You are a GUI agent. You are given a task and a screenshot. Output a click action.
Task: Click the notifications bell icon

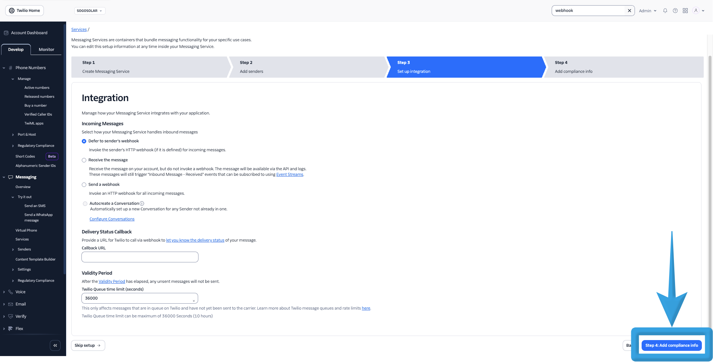(x=665, y=10)
